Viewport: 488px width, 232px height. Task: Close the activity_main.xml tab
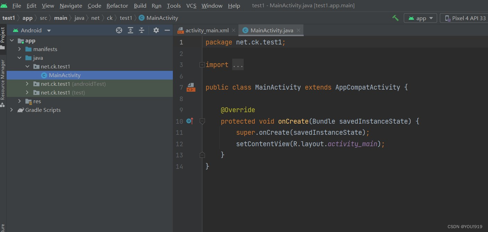point(234,30)
